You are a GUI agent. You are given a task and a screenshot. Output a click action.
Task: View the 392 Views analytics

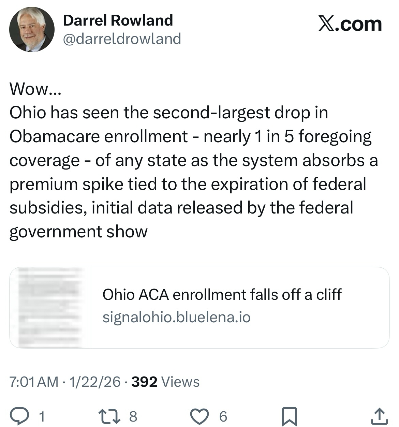[x=165, y=382]
